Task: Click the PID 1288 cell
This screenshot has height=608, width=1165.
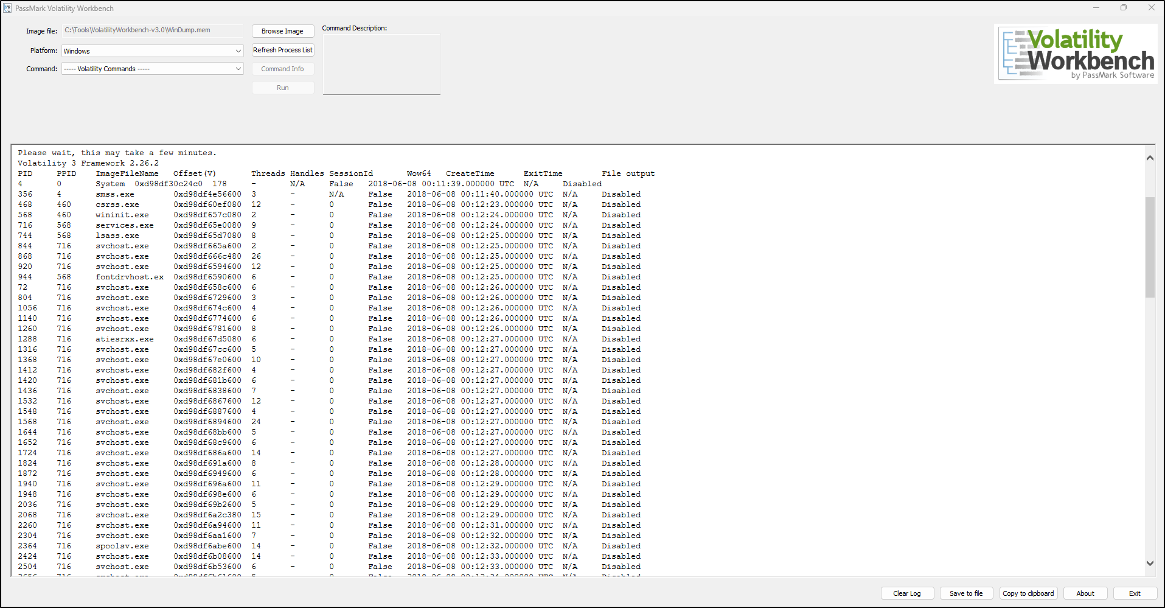Action: 27,339
